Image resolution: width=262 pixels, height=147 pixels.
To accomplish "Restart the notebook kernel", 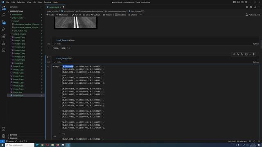I will click(107, 15).
